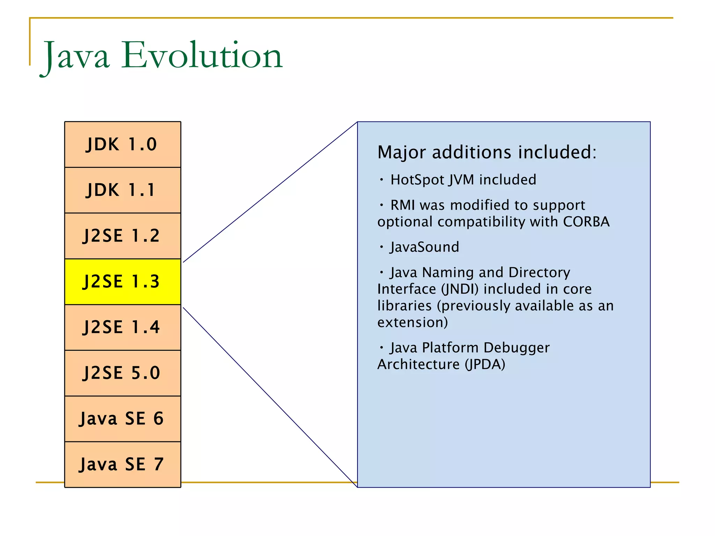
Task: Select the JDK 1.1 version box
Action: (123, 190)
